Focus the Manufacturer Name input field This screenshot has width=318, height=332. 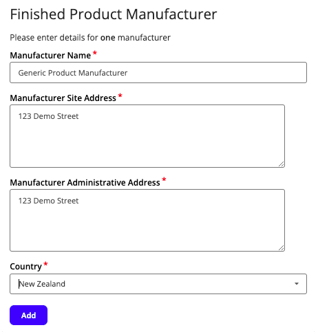[x=158, y=73]
